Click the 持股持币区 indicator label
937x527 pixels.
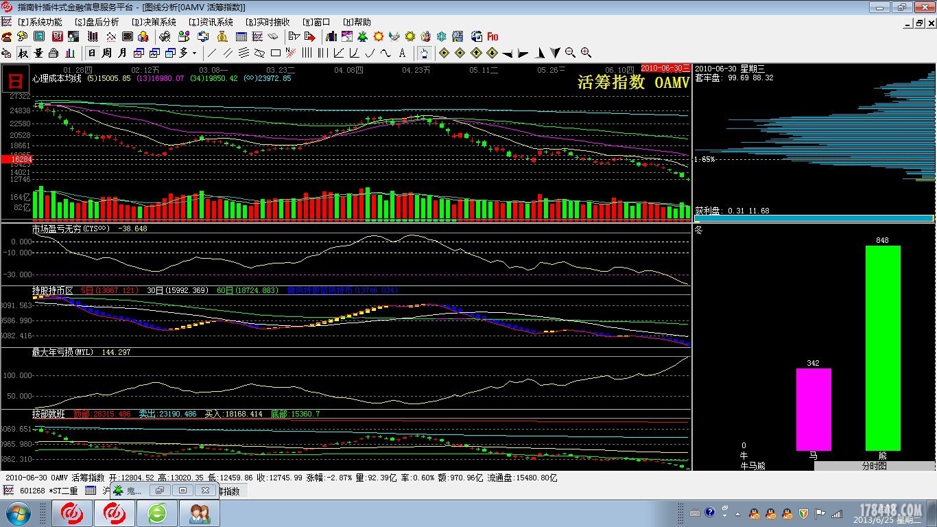[52, 290]
